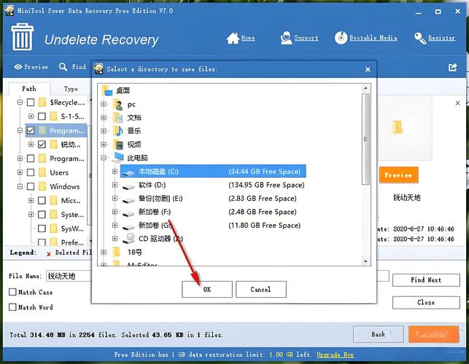The height and width of the screenshot is (364, 469).
Task: Click the Register key icon
Action: [x=420, y=38]
